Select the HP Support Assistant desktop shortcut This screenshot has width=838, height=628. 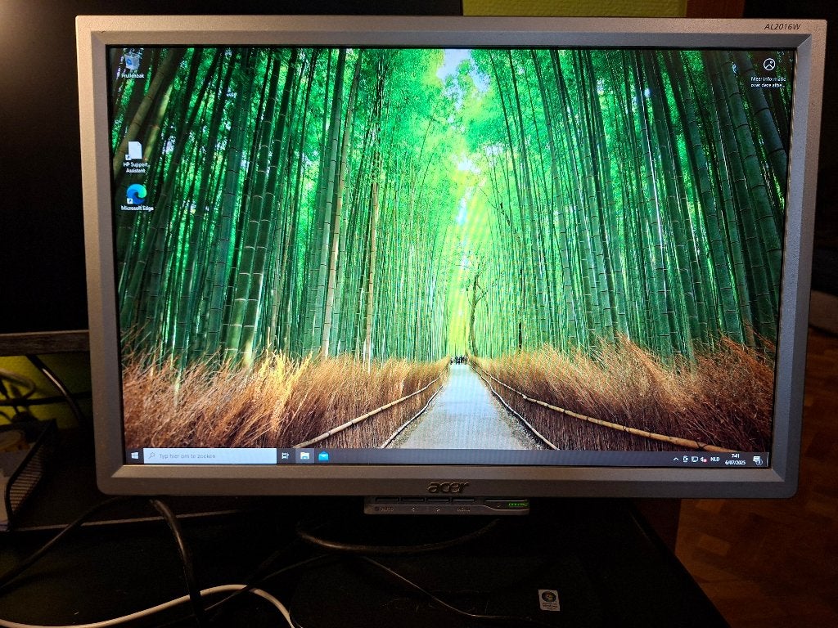pos(135,158)
